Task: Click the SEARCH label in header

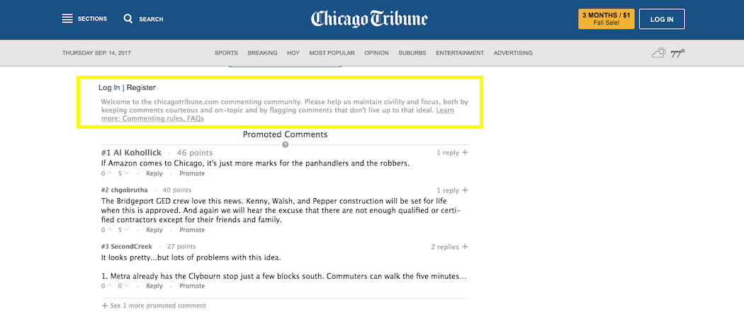Action: coord(151,19)
